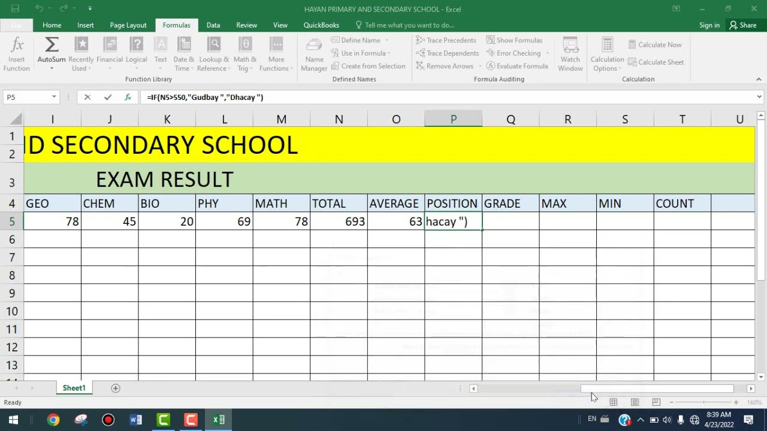Viewport: 767px width, 431px height.
Task: Open the Math & Trig functions library
Action: pos(245,54)
